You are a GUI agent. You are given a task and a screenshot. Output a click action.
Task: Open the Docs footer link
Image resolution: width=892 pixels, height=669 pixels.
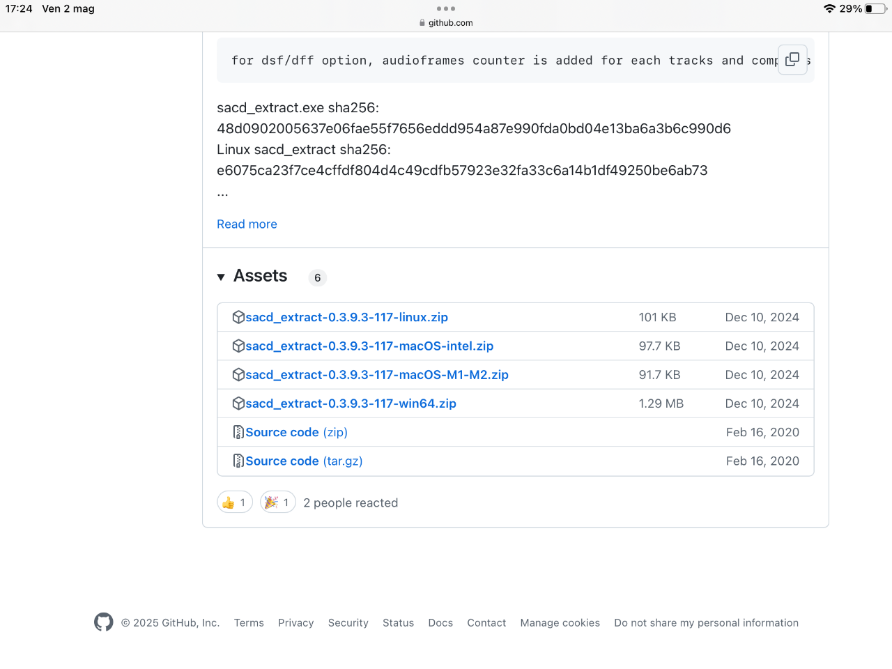coord(440,623)
